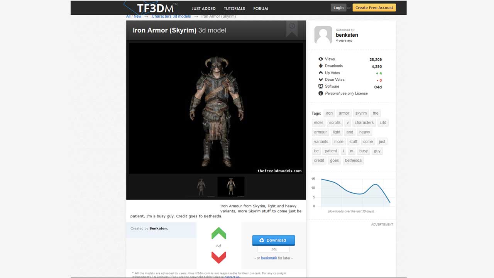The height and width of the screenshot is (278, 494).
Task: Click the red downvote arrow
Action: point(219,257)
